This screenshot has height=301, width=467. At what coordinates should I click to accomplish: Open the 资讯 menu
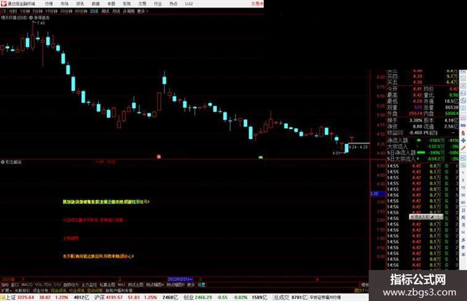pyautogui.click(x=80, y=3)
